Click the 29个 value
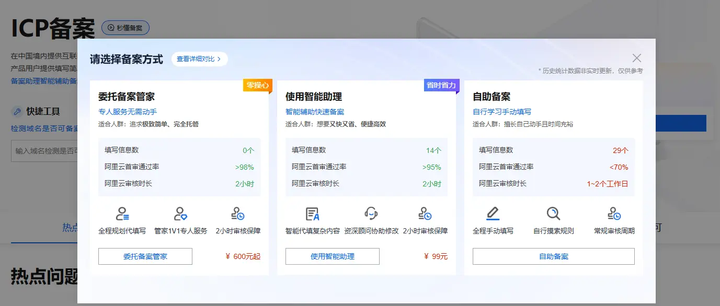The width and height of the screenshot is (720, 306). click(621, 150)
